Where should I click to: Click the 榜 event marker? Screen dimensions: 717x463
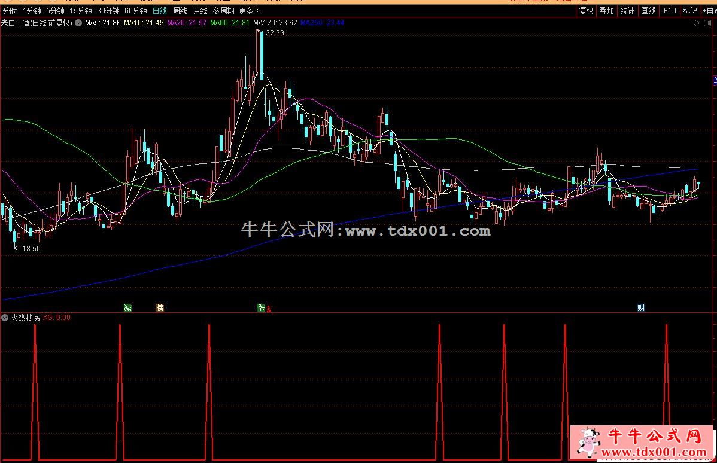pyautogui.click(x=160, y=307)
